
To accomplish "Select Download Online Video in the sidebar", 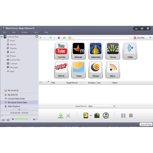I will tap(19, 103).
